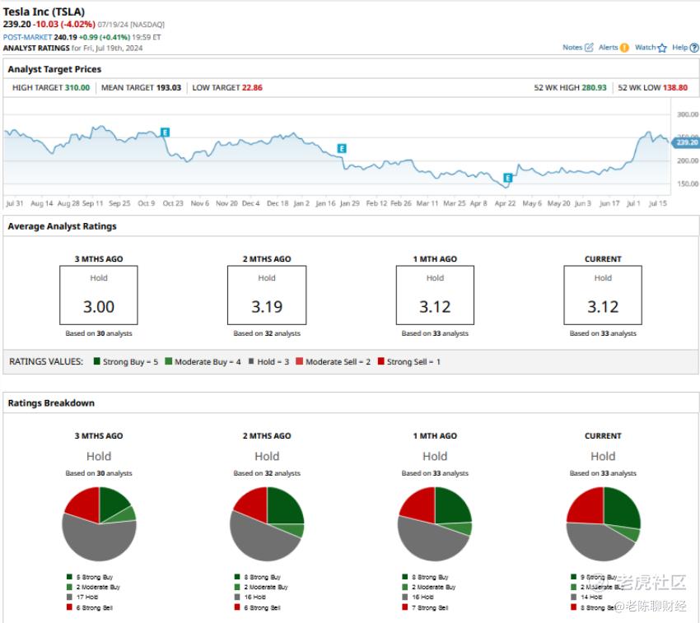Click the Moderate Sell legend swatch
The image size is (700, 623).
tap(300, 361)
